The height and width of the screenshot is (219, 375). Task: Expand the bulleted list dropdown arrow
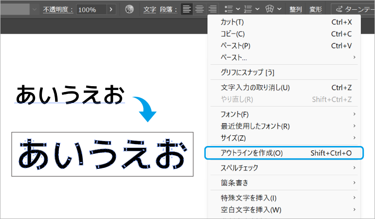pos(238,9)
